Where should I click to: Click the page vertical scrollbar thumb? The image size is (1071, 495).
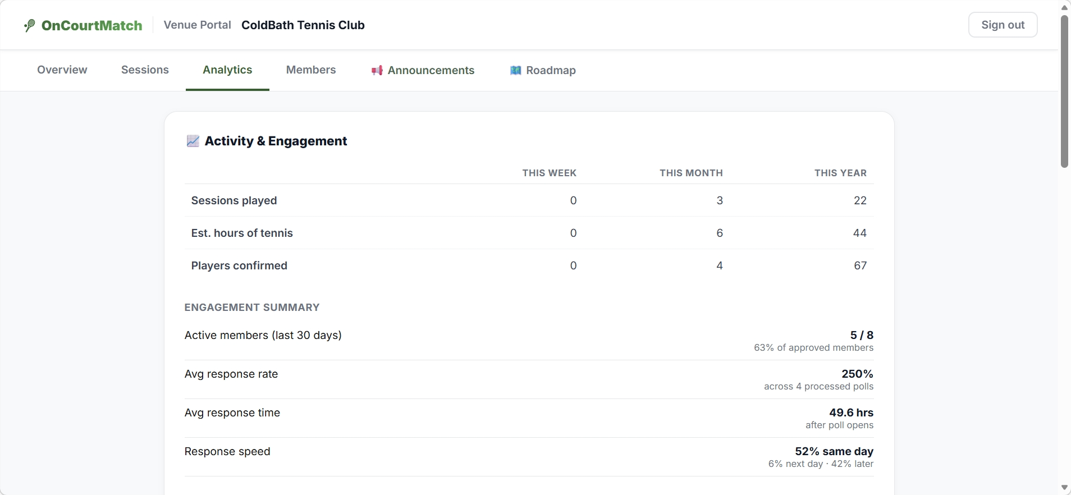tap(1064, 91)
